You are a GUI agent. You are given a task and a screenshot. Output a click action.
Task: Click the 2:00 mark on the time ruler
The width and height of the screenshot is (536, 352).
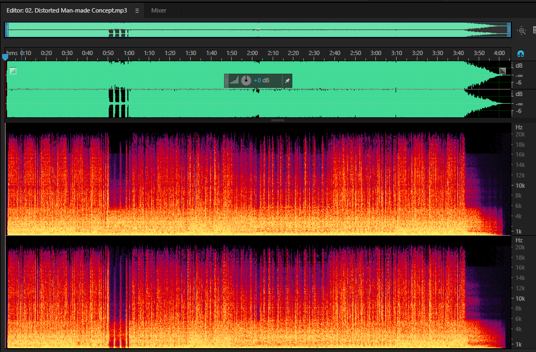tap(252, 53)
